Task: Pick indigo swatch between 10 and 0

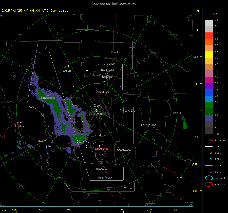Action: point(209,118)
